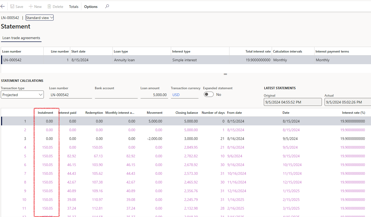Viewport: 371px width, 217px height.
Task: Click the Redemption column header
Action: click(94, 113)
